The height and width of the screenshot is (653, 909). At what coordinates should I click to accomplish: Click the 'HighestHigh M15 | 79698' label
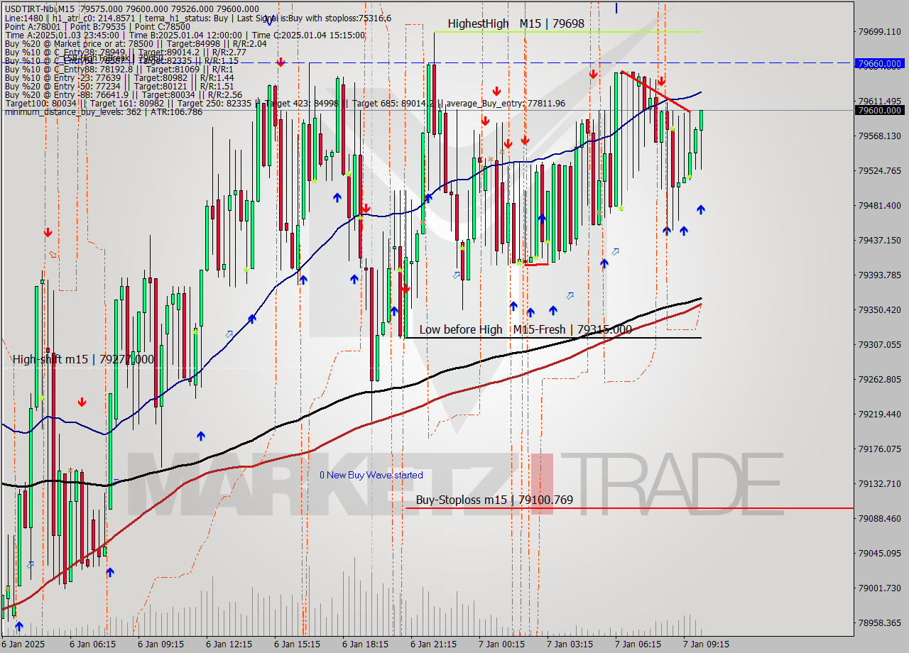pyautogui.click(x=516, y=23)
